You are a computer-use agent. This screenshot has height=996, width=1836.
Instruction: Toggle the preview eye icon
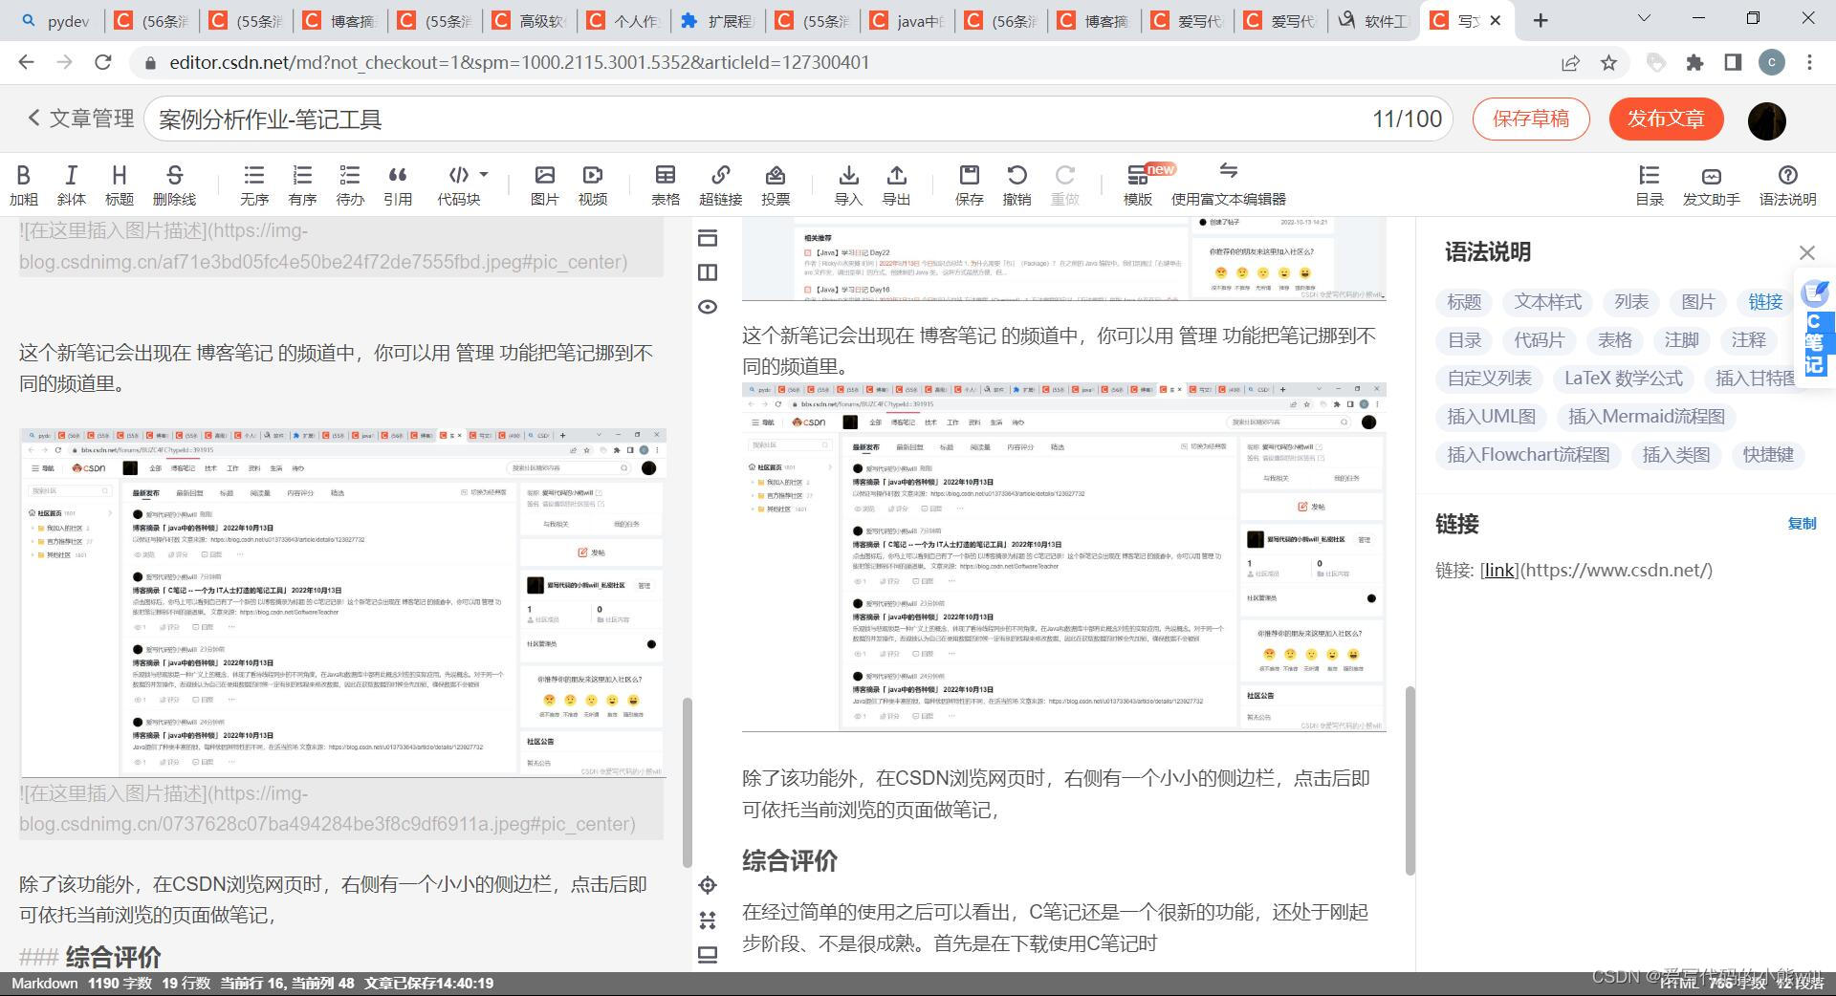pos(708,307)
